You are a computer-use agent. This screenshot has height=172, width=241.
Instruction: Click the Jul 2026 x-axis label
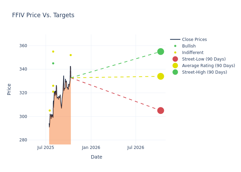[136, 148]
